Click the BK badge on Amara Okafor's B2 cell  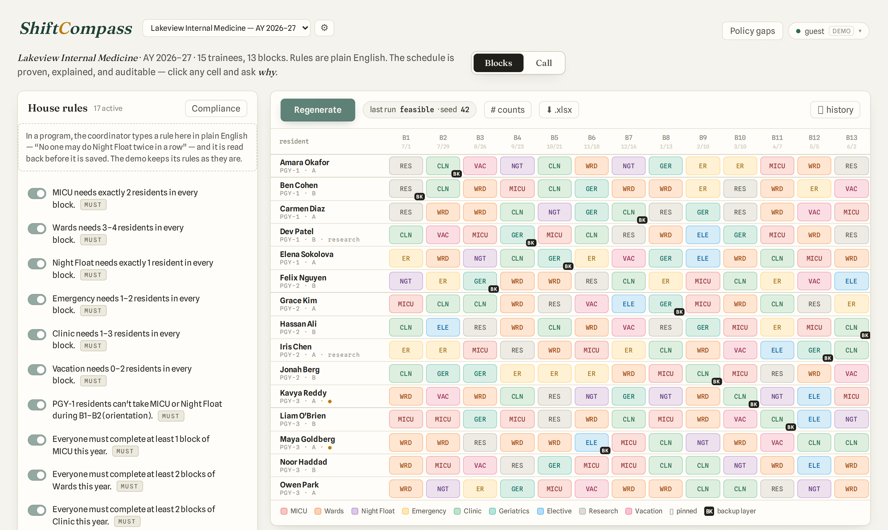click(x=456, y=174)
